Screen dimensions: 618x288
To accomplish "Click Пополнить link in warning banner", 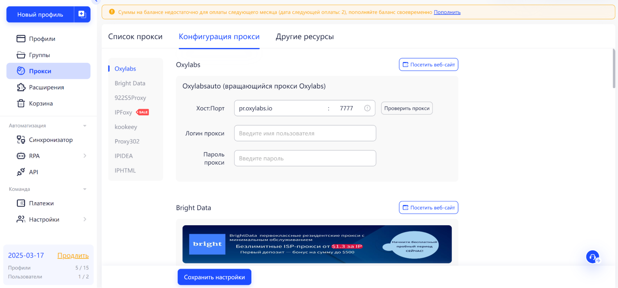I will coord(447,12).
